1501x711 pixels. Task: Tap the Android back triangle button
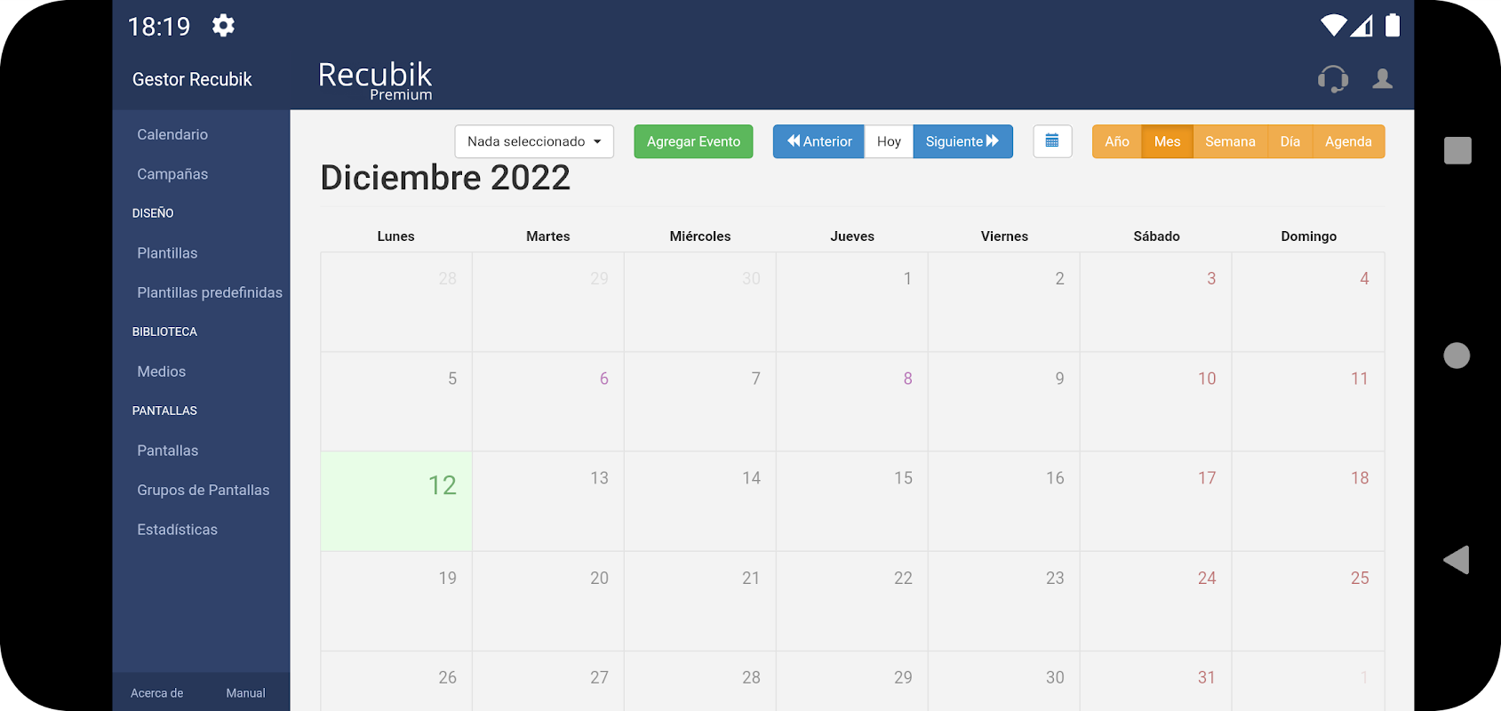click(1457, 560)
